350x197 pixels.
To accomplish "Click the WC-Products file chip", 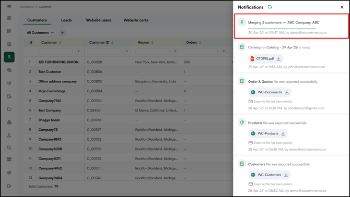I will click(268, 133).
